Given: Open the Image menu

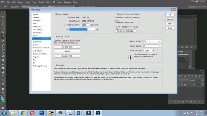Looking at the screenshot, I should point(20,2).
